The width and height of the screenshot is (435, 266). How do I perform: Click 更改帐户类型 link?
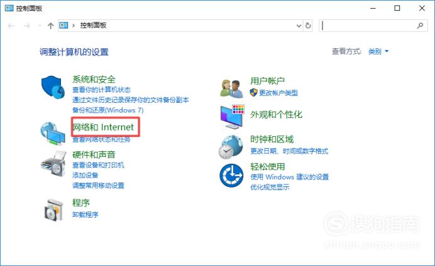(278, 93)
